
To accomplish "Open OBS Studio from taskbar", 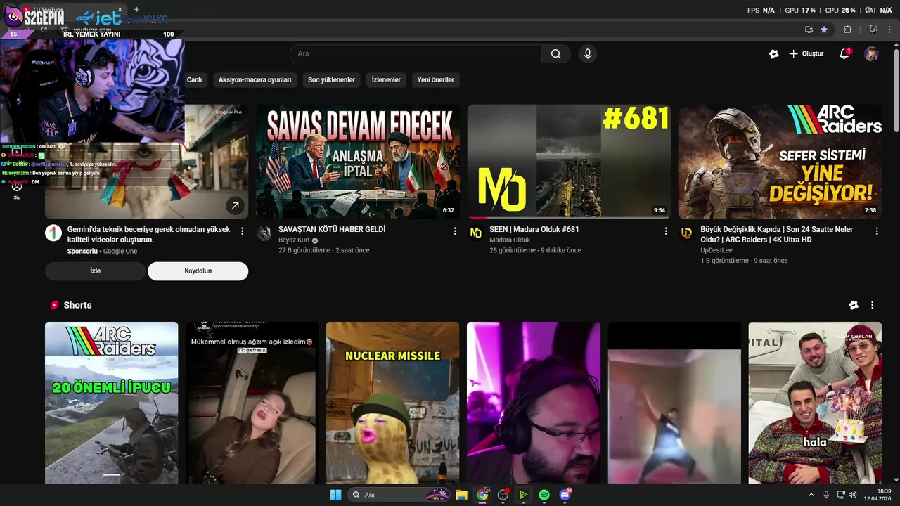I will [503, 495].
